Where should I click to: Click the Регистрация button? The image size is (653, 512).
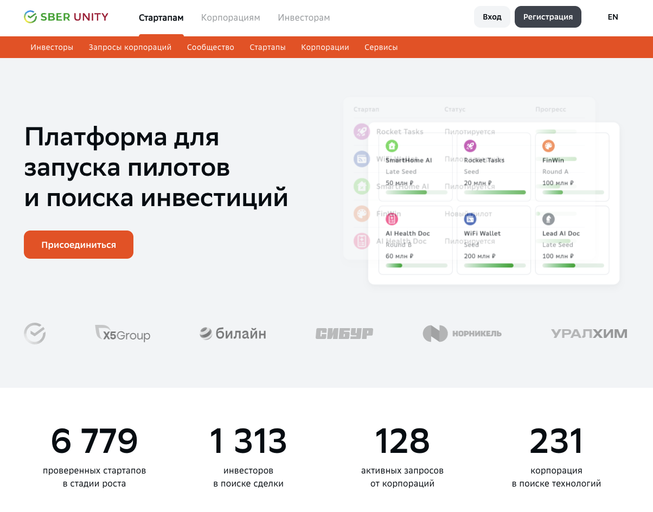point(548,17)
